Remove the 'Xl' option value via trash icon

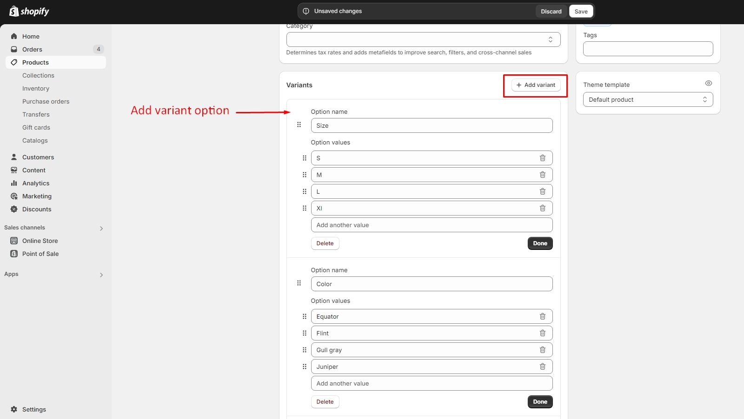(x=542, y=208)
